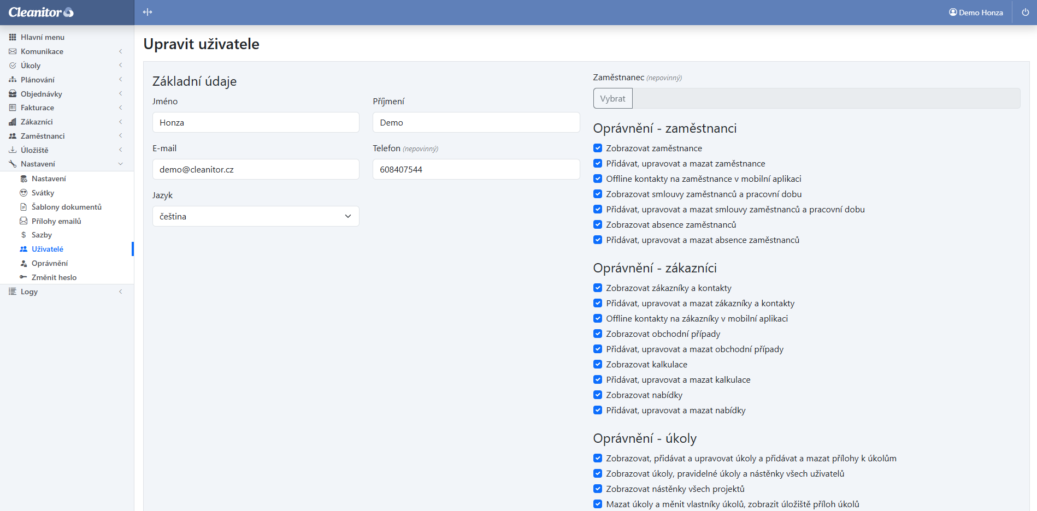Image resolution: width=1037 pixels, height=511 pixels.
Task: Click the Sazby dollar icon
Action: pyautogui.click(x=23, y=235)
